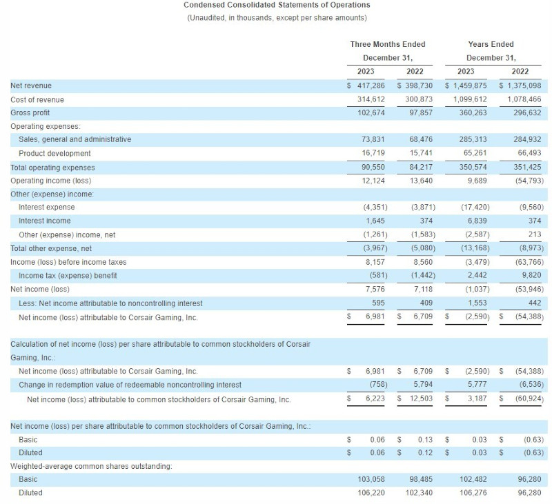The image size is (552, 504).
Task: Click the Total other expense, net label
Action: pos(51,248)
